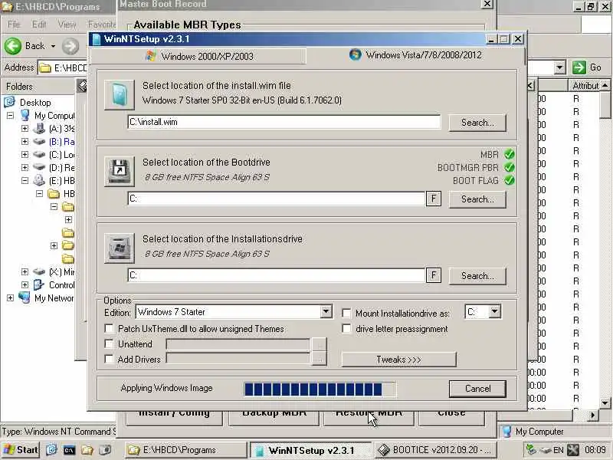613x460 pixels.
Task: Click the network tray icon
Action: [x=531, y=450]
